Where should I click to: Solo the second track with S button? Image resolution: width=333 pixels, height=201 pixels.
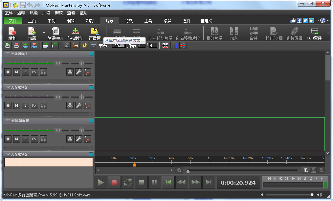[26, 105]
